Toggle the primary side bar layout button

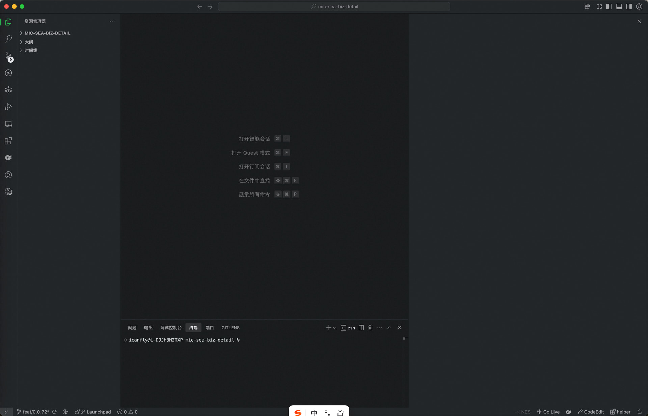click(609, 6)
